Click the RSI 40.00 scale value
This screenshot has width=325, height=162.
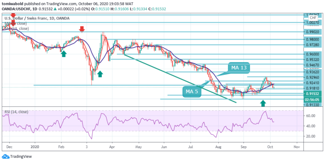pos(311,126)
